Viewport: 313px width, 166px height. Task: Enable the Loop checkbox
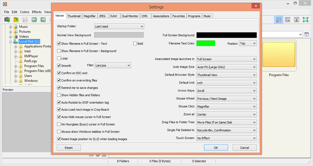point(59,58)
